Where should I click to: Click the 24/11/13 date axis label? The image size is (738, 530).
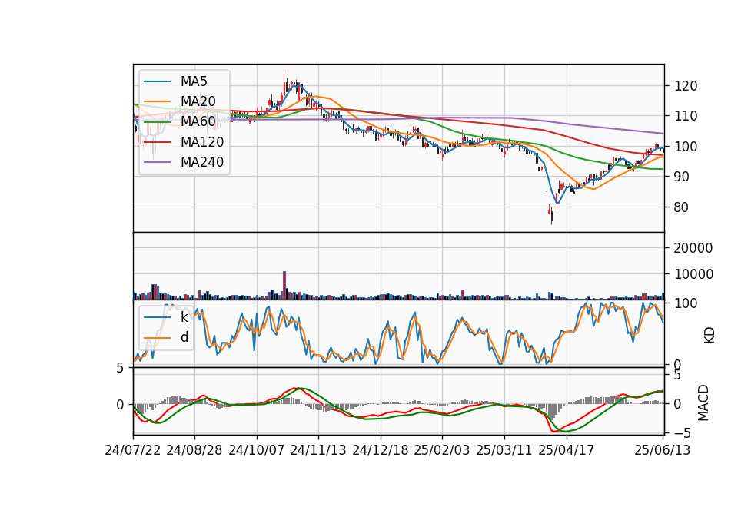(318, 450)
